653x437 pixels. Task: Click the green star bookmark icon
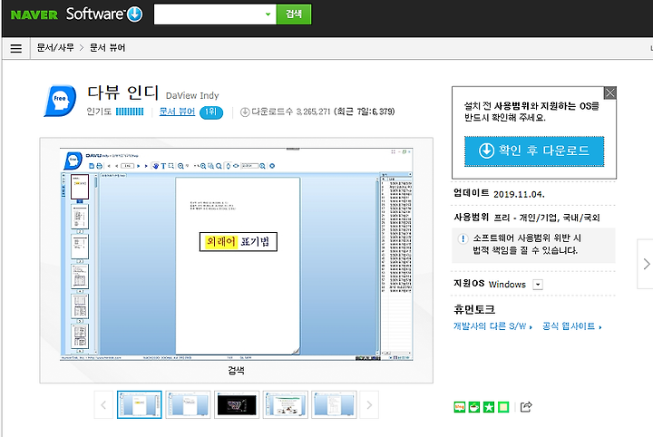[x=489, y=406]
